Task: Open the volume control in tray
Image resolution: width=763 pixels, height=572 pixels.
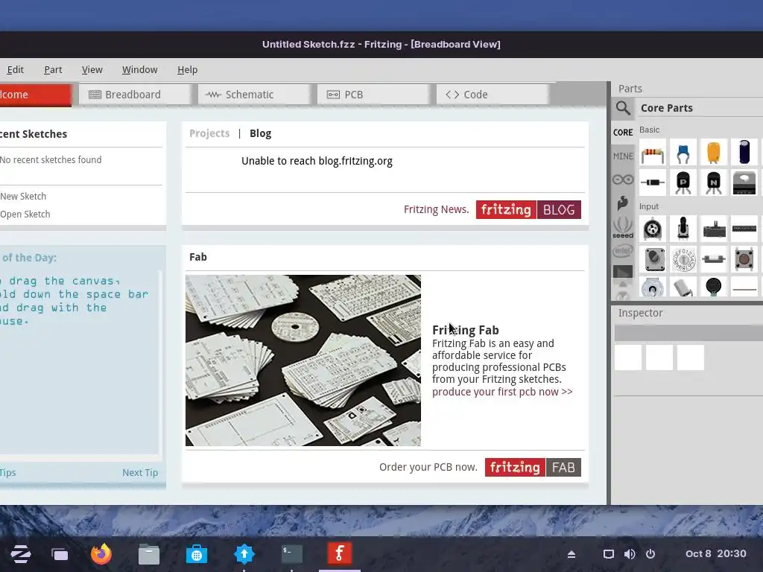Action: tap(630, 554)
